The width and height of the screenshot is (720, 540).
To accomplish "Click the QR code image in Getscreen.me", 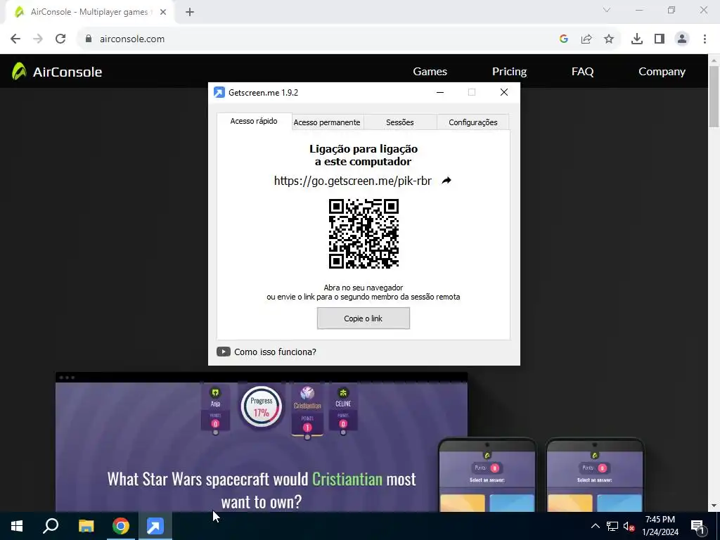I will point(364,233).
